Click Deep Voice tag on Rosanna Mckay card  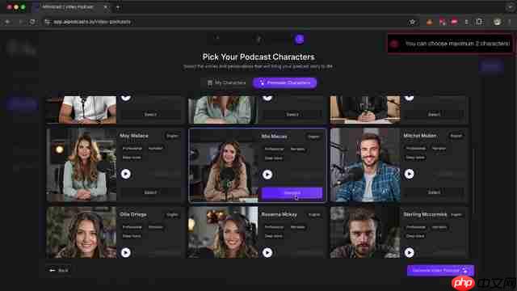[274, 236]
